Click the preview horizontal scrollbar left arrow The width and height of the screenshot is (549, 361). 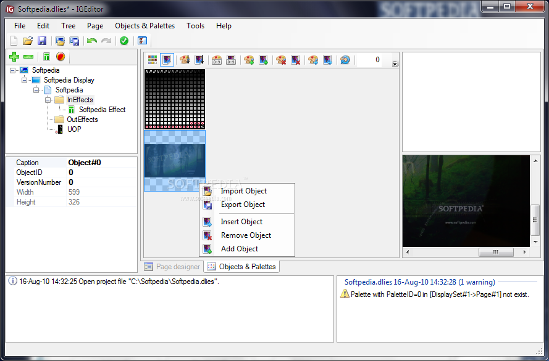coord(407,252)
